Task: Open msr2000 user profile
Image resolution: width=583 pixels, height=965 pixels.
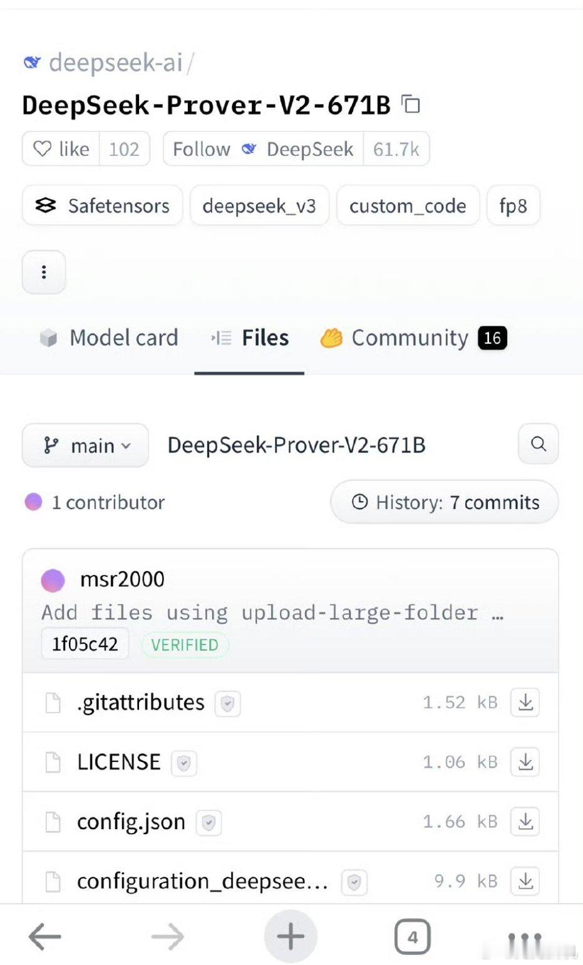Action: coord(122,579)
